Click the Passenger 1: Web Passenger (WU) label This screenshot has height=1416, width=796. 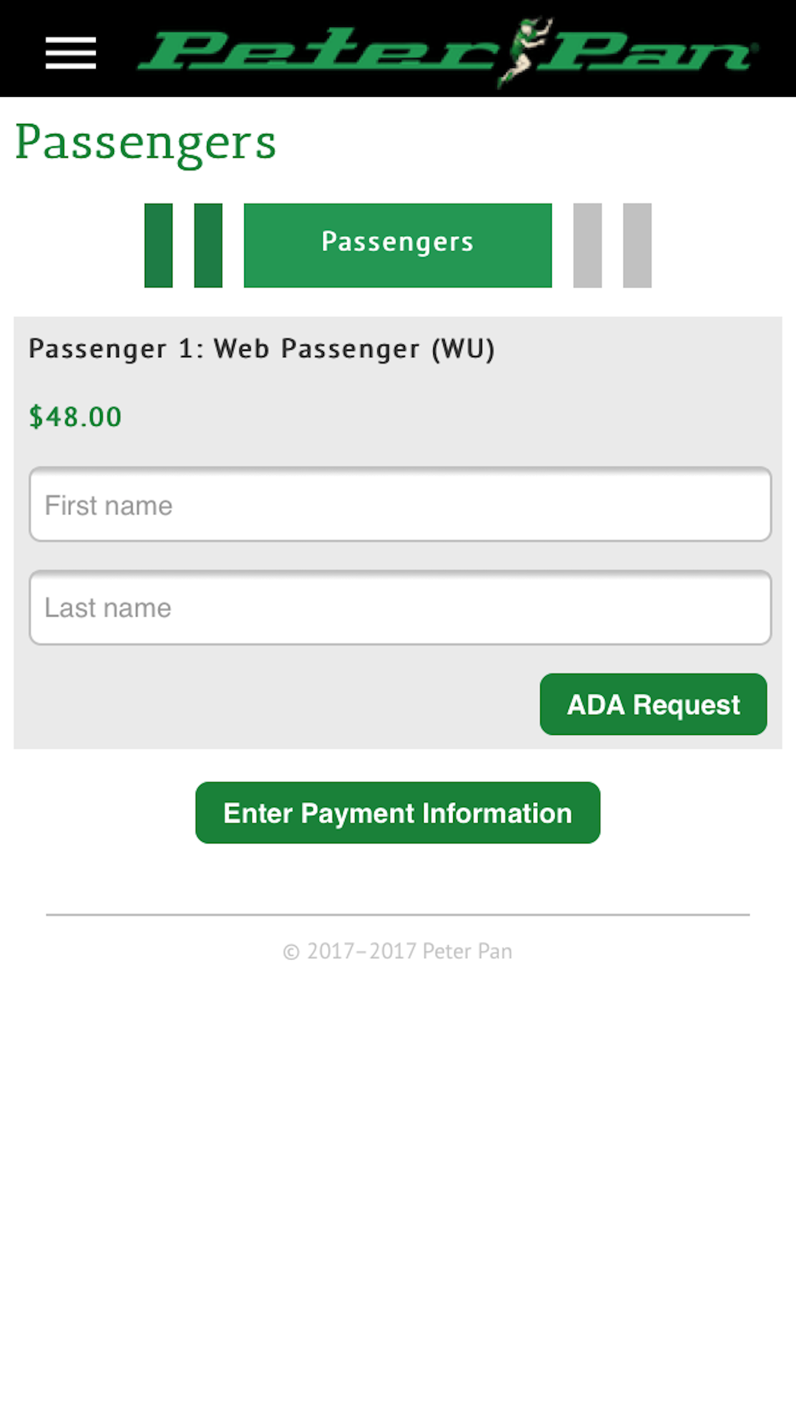coord(261,350)
